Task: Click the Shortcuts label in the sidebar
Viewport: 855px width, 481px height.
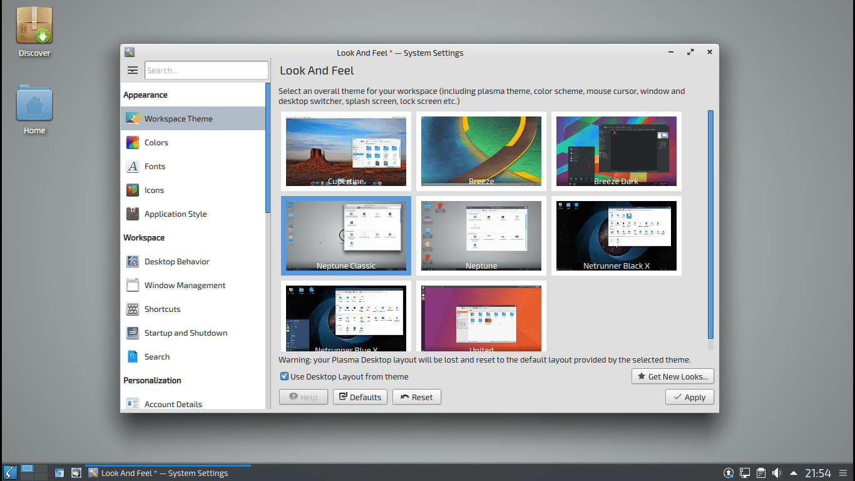Action: click(x=162, y=309)
